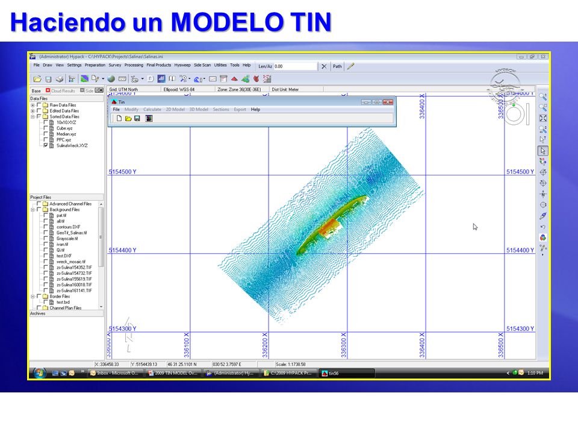Viewport: 578px width, 434px height.
Task: Uncheck the SulinaWreck.XYZ checkbox
Action: pos(46,145)
